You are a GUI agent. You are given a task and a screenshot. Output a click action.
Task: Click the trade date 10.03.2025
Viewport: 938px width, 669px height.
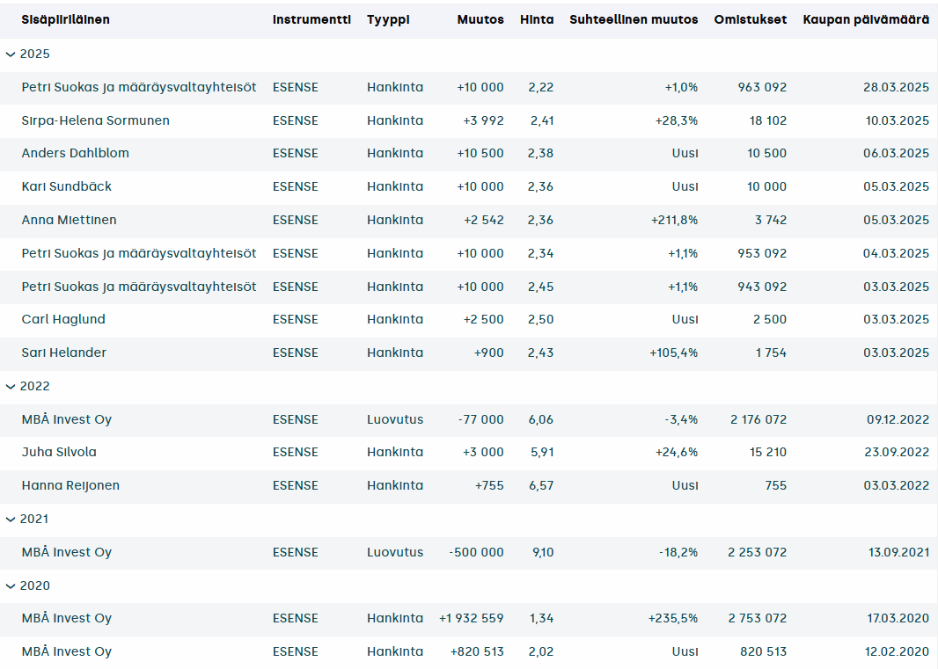[898, 120]
